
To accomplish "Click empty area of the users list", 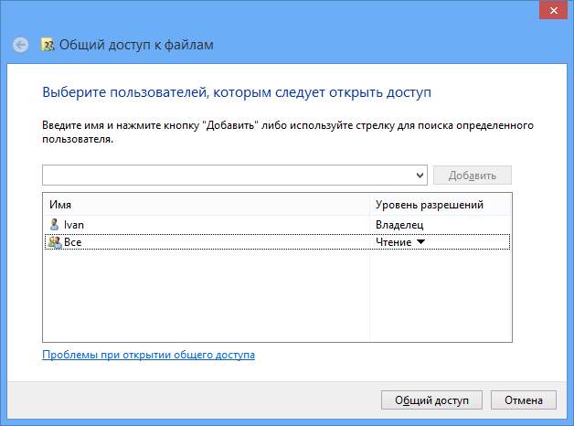I will (x=206, y=295).
